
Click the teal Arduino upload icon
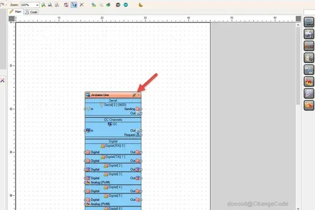pyautogui.click(x=126, y=5)
